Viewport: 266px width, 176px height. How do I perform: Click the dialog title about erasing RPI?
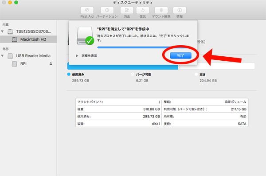[x=123, y=29]
